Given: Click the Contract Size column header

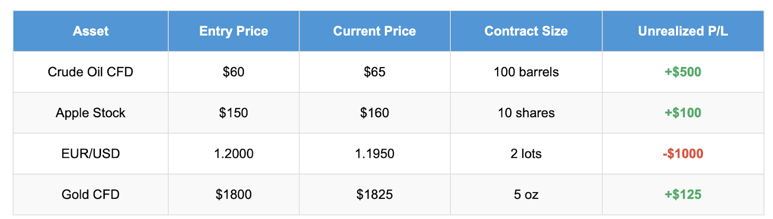Looking at the screenshot, I should coord(526,31).
